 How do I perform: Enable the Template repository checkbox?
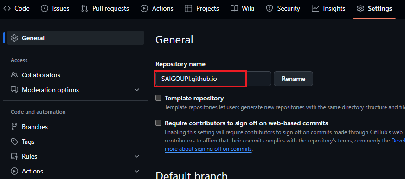pos(158,98)
